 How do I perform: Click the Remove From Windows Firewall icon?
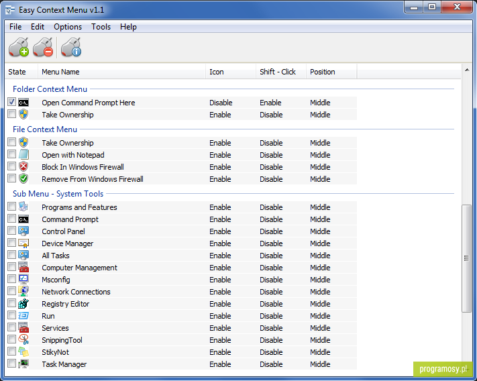click(x=23, y=179)
